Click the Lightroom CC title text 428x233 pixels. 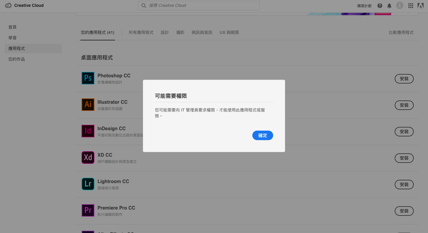pyautogui.click(x=113, y=181)
